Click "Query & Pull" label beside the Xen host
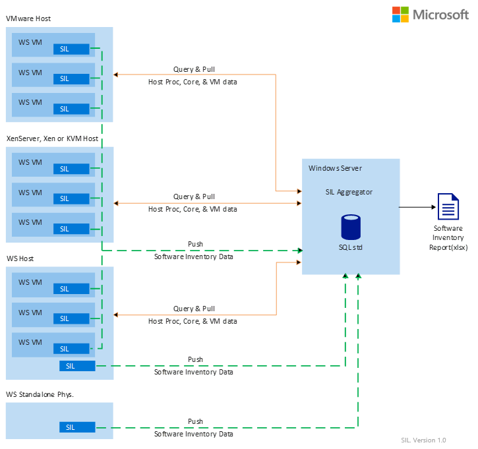This screenshot has height=449, width=478. [194, 196]
